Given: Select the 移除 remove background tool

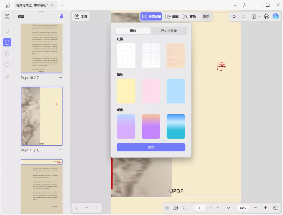Looking at the screenshot, I should [x=189, y=16].
